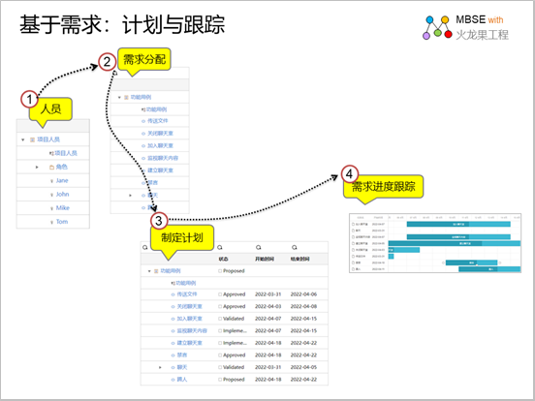Click the file icon of the last Gantt row 踢人
Viewport: 535px width, 401px height.
pos(353,269)
